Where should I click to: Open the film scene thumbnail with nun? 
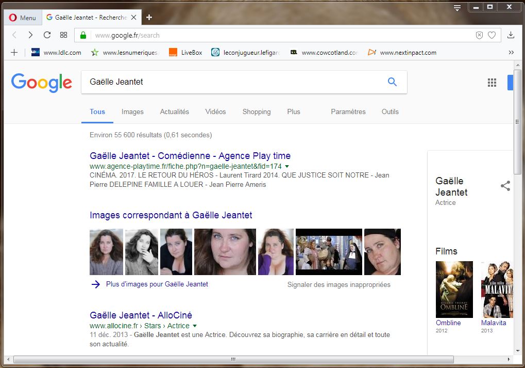tap(329, 252)
